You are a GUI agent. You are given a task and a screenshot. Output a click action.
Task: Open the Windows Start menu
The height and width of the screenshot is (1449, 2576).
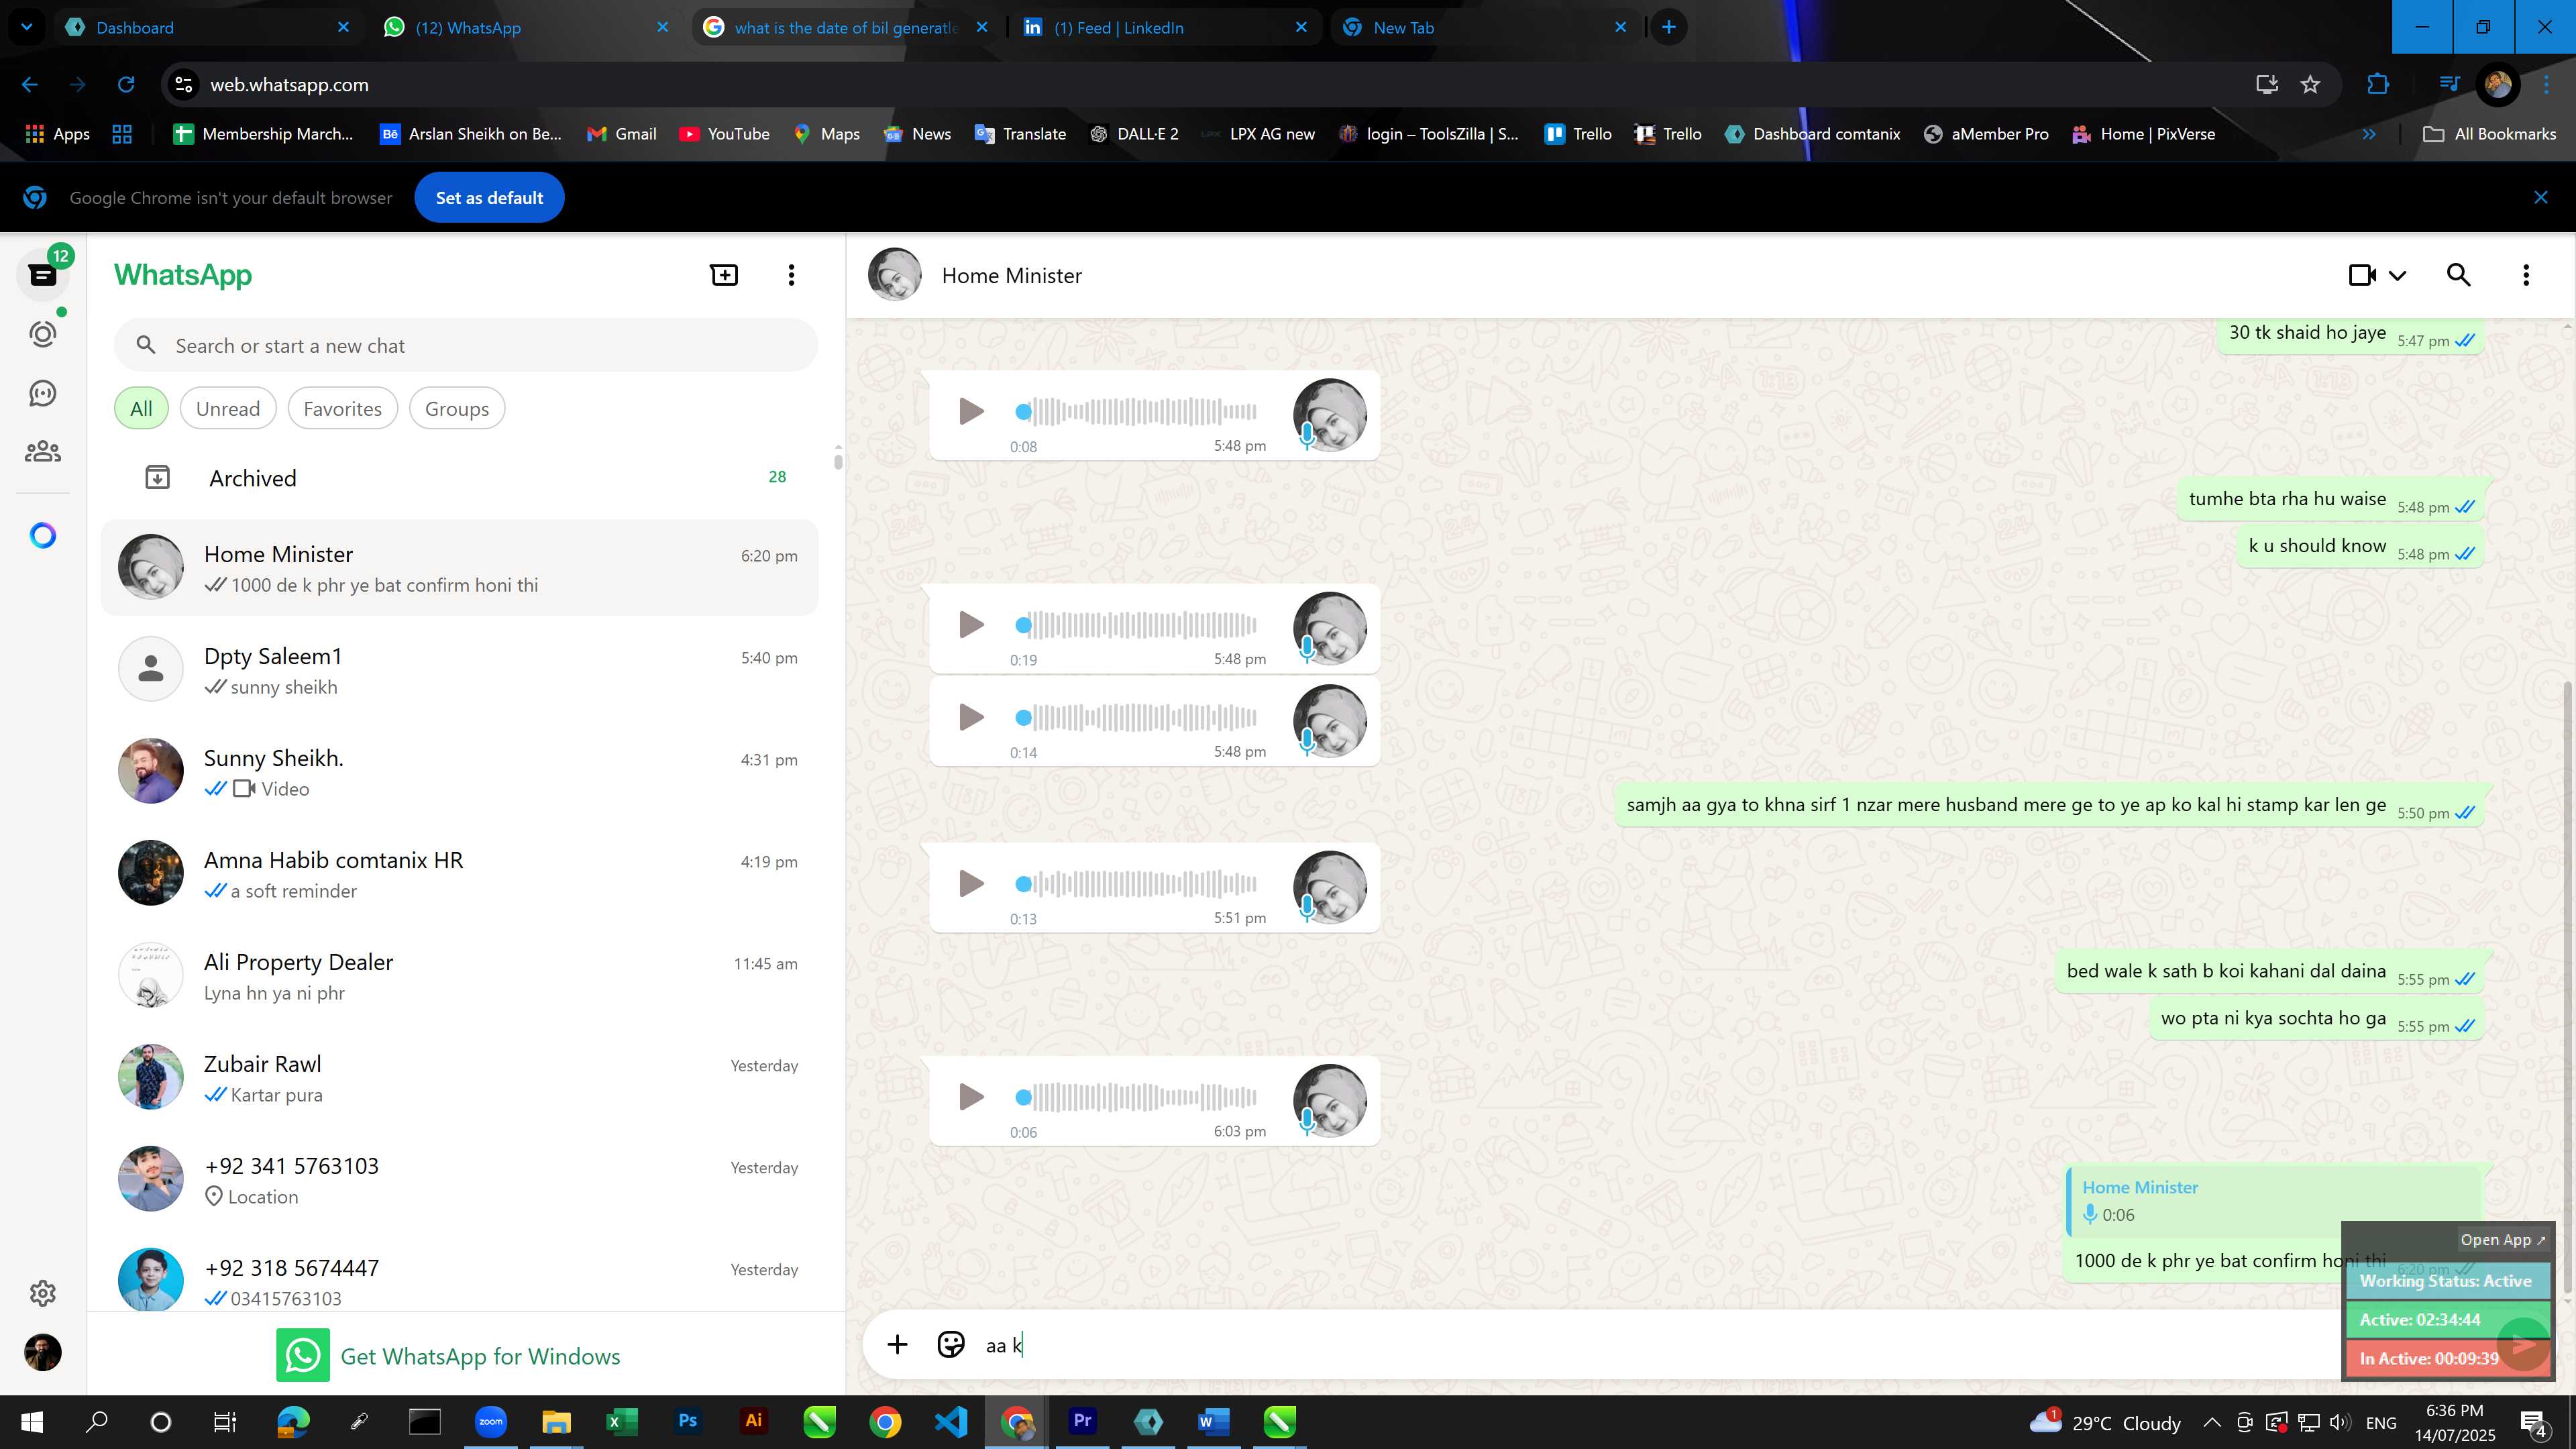pyautogui.click(x=32, y=1421)
